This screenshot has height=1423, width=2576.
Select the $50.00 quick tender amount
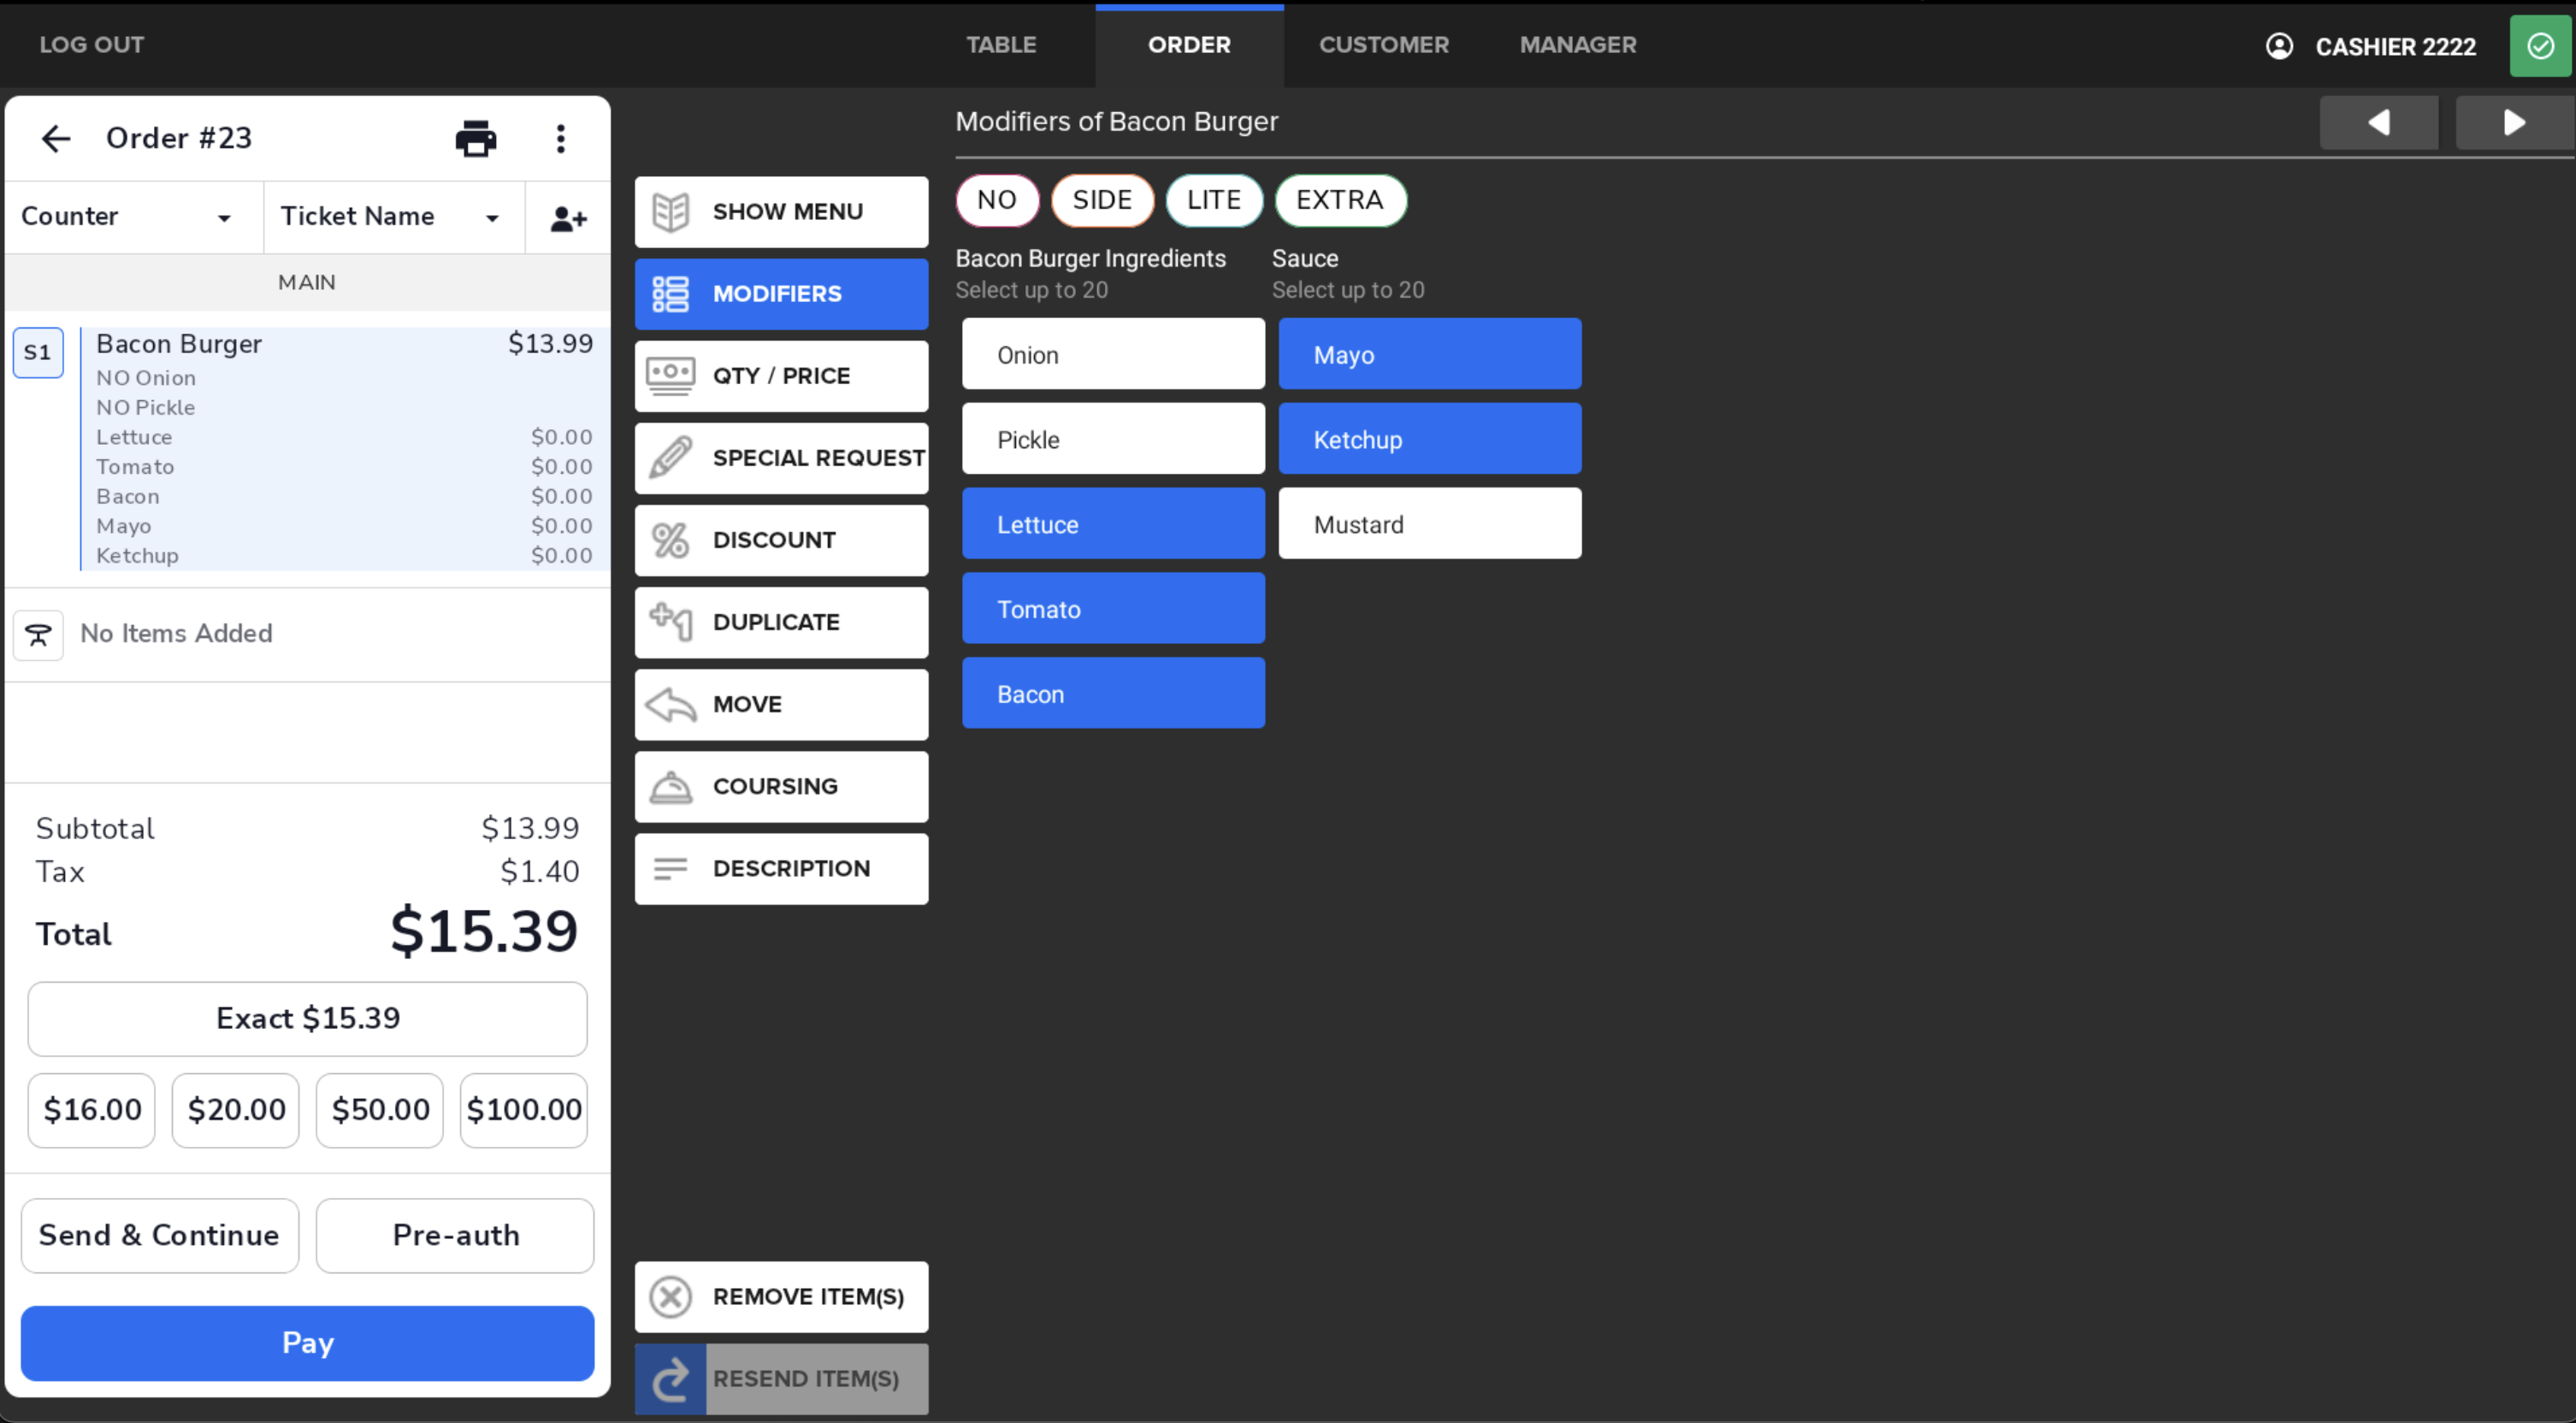(379, 1109)
